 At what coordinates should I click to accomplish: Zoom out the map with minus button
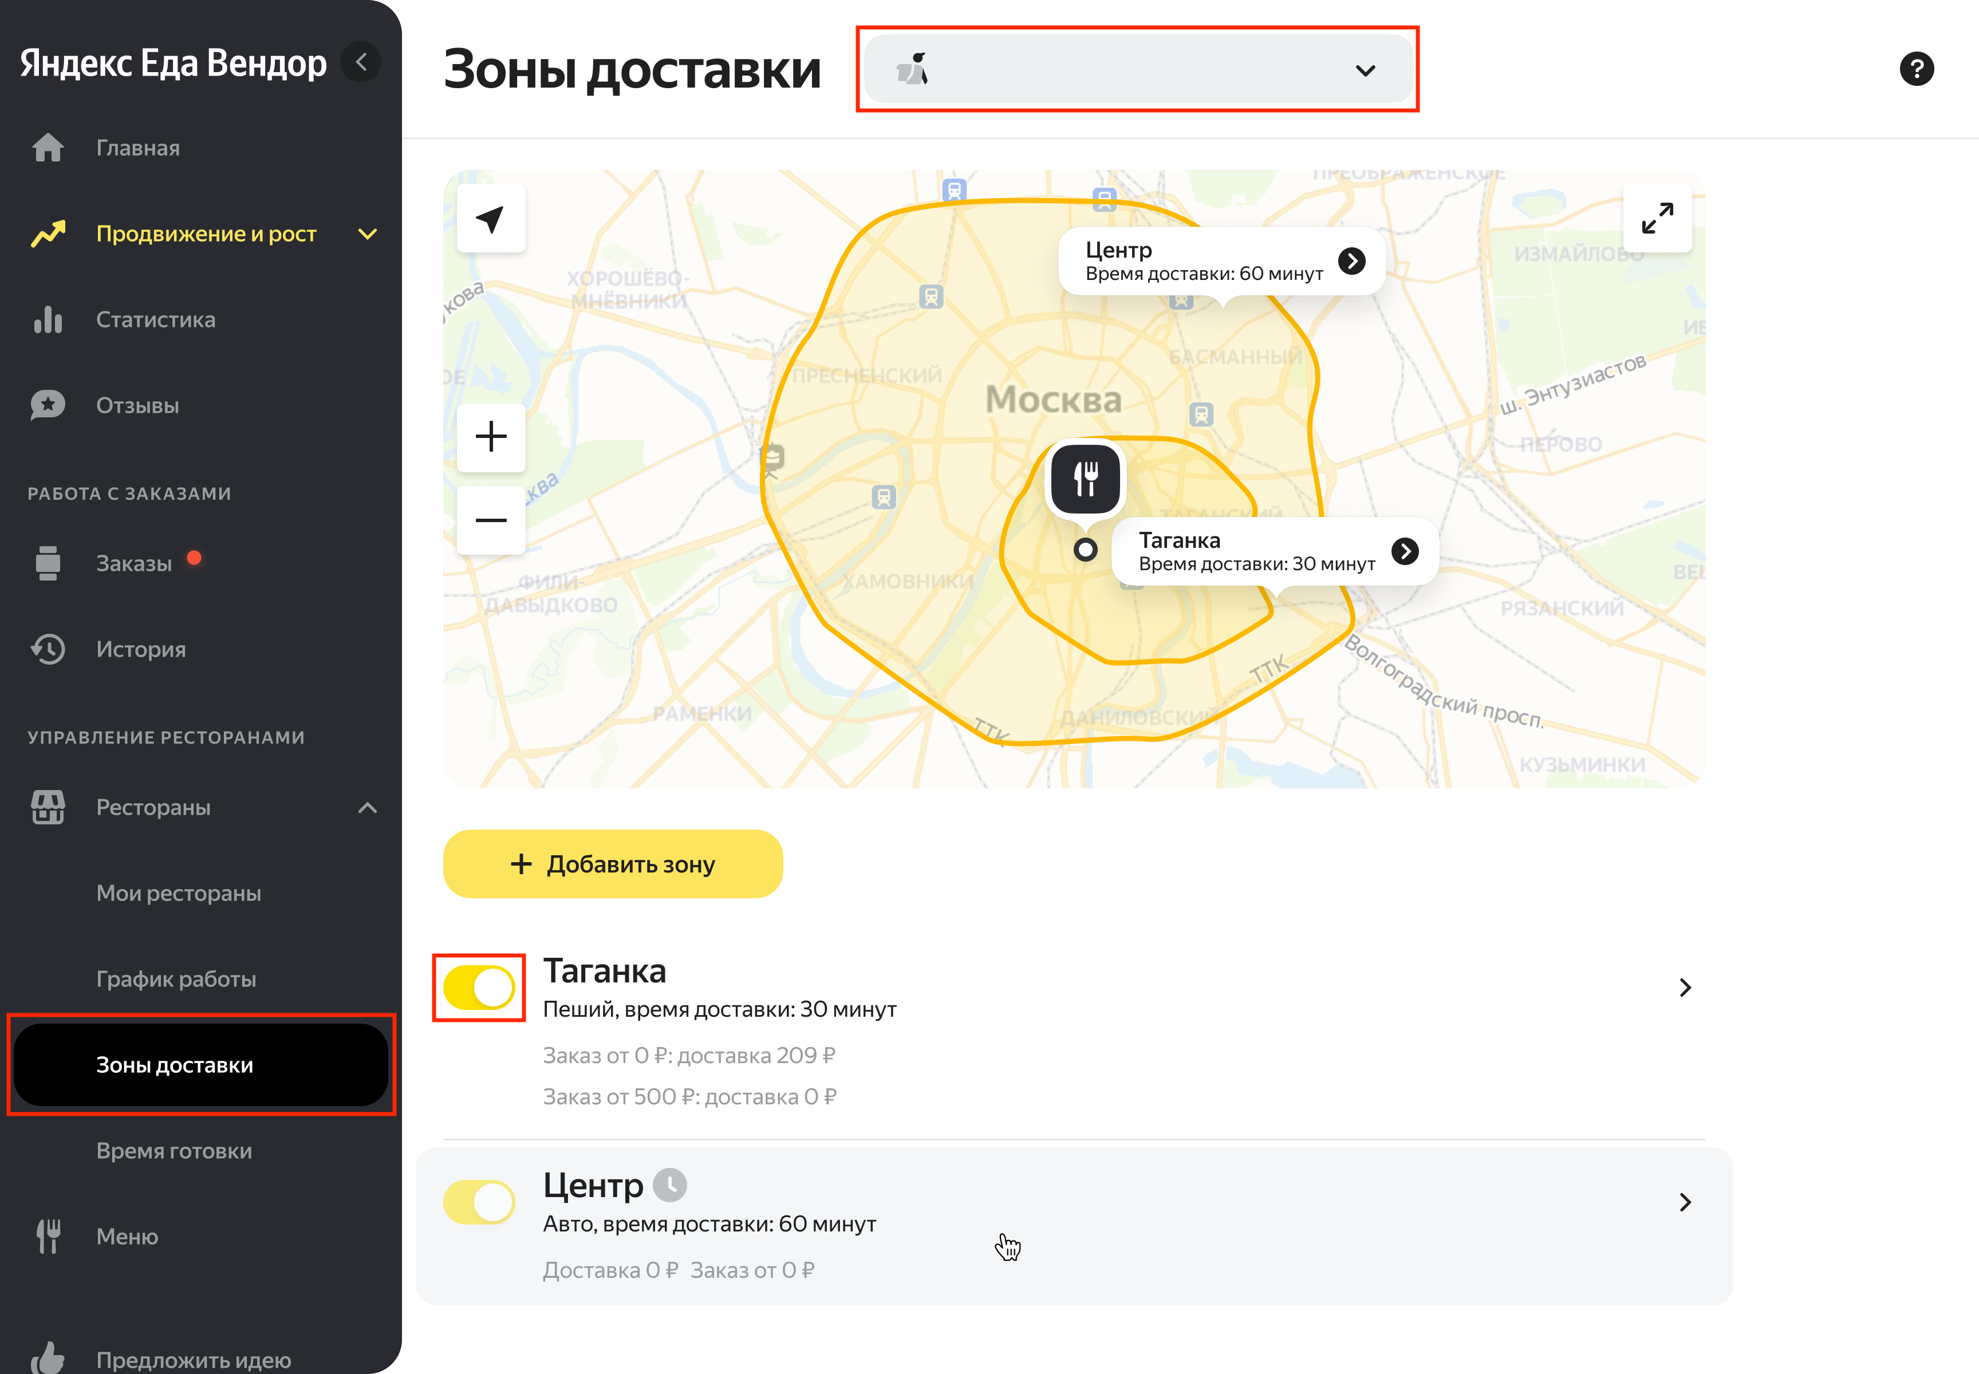click(x=490, y=520)
